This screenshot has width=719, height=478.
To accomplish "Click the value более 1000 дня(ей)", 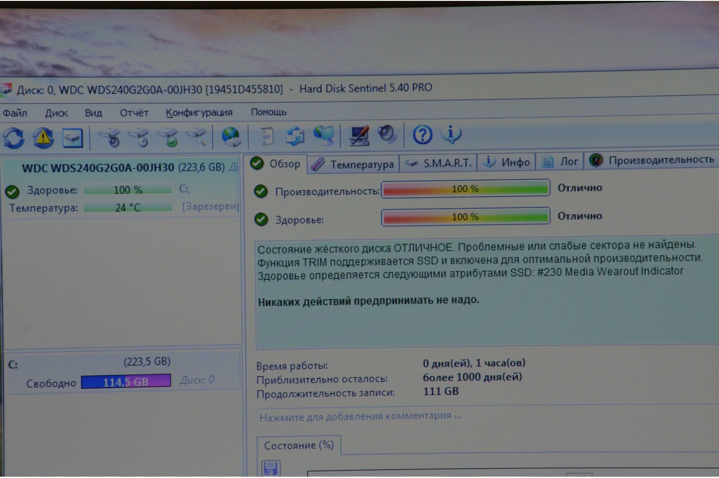I will click(x=472, y=377).
